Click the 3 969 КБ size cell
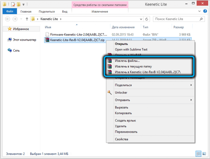The width and height of the screenshot is (210, 159). [185, 35]
